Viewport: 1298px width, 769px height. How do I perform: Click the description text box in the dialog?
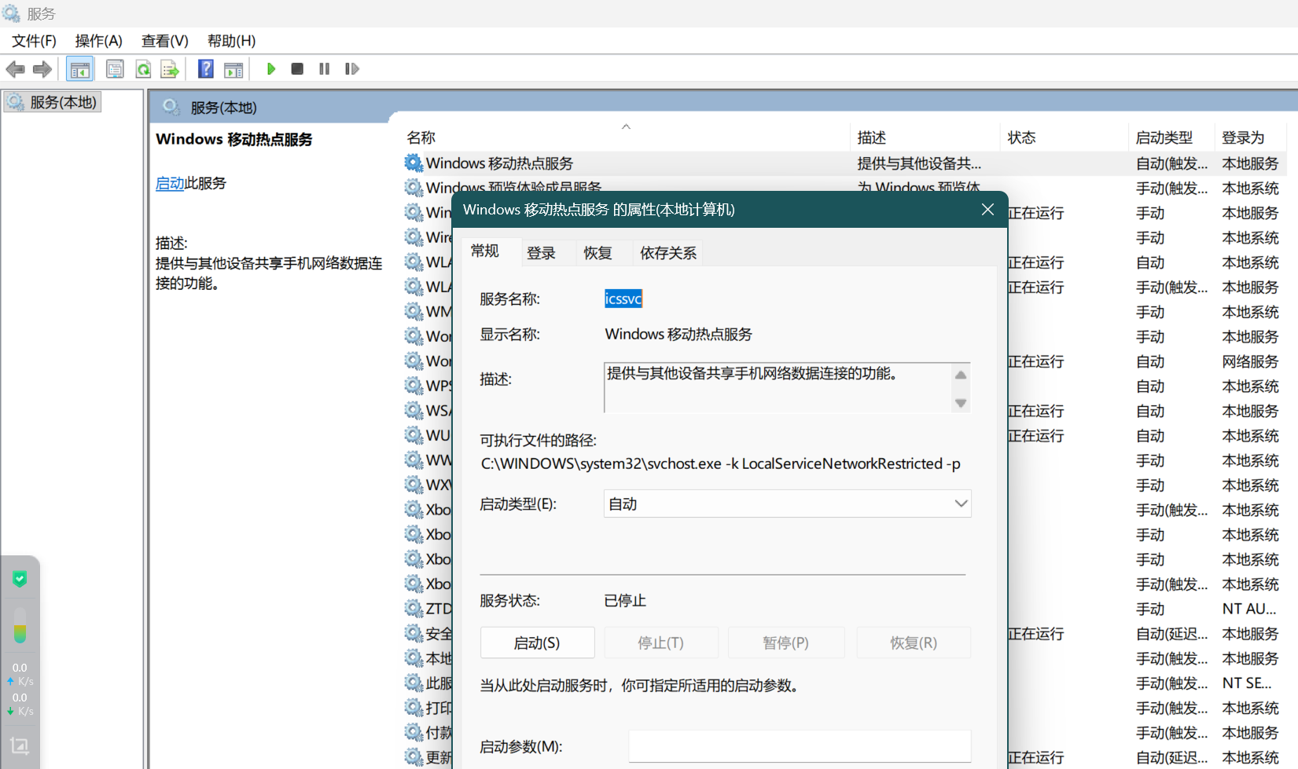click(x=778, y=387)
